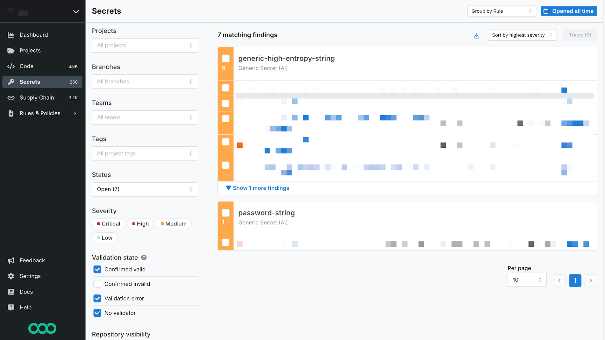This screenshot has width=605, height=340.
Task: Open the hamburger menu at top left
Action: (11, 11)
